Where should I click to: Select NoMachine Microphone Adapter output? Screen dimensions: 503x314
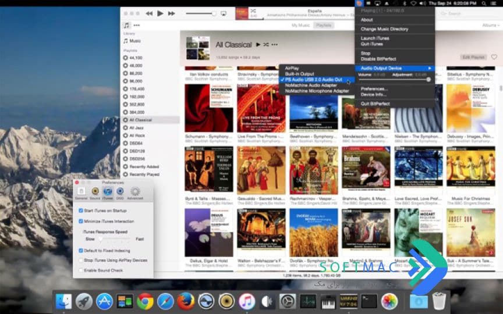(x=317, y=91)
